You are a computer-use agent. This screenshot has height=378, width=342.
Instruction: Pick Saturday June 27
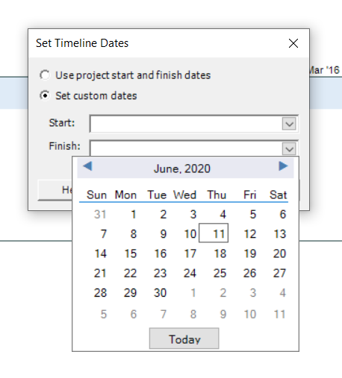coord(279,273)
